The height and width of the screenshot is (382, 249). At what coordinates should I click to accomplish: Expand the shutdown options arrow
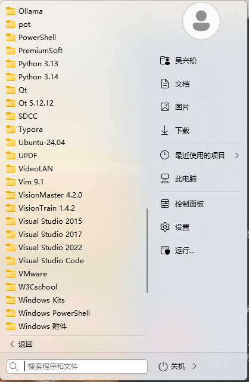[x=194, y=366]
